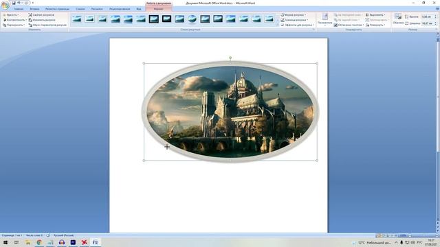Open the Эффекты для рисунка effects dropdown
The image size is (440, 247).
pyautogui.click(x=298, y=25)
